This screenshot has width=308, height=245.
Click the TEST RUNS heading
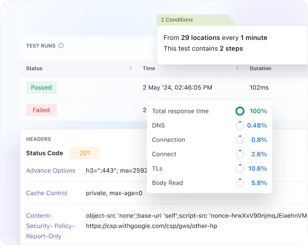coord(41,46)
